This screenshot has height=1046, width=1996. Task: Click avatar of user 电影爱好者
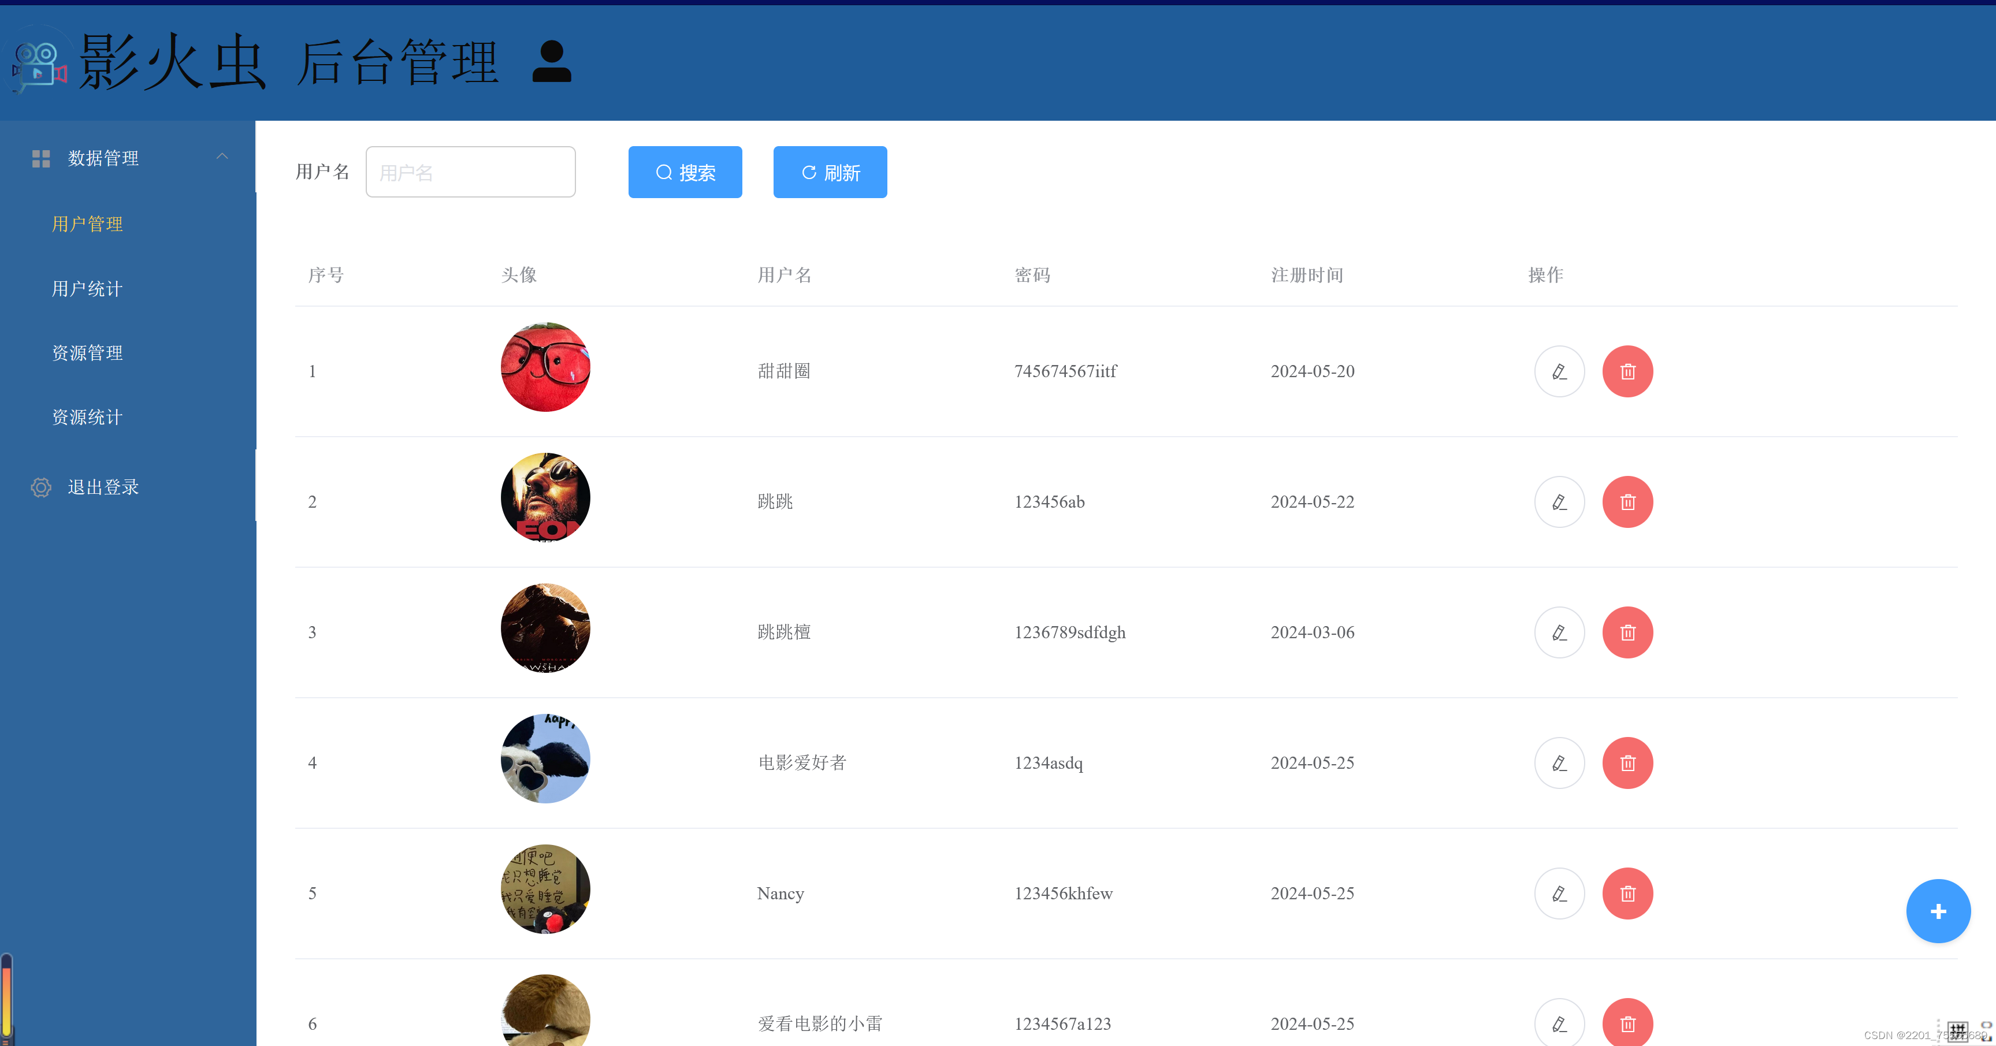pos(545,758)
